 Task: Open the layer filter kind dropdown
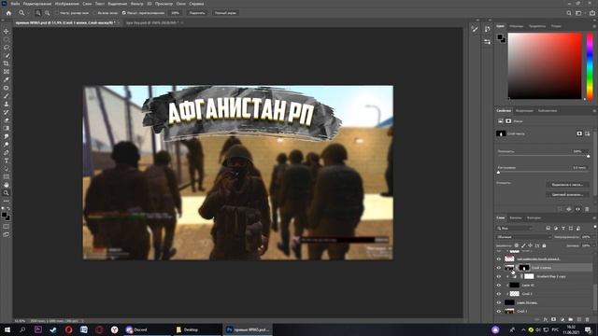[515, 228]
